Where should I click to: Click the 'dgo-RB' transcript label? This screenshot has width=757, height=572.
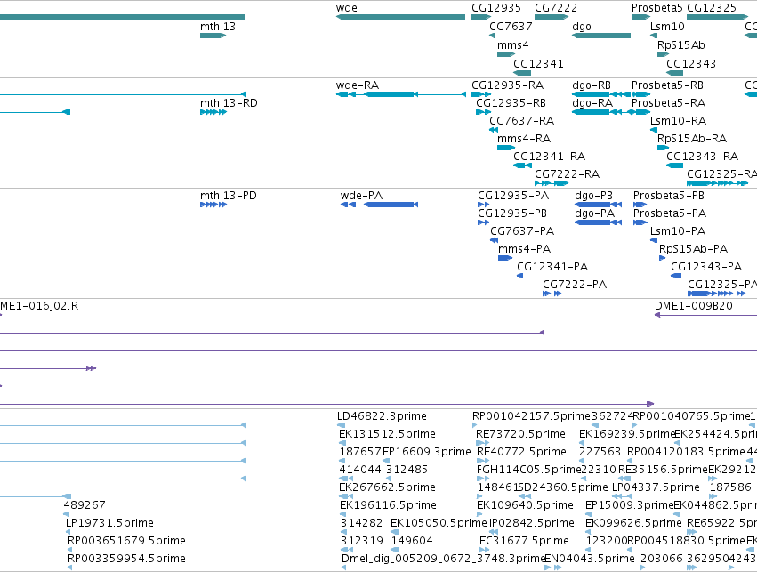coord(592,85)
